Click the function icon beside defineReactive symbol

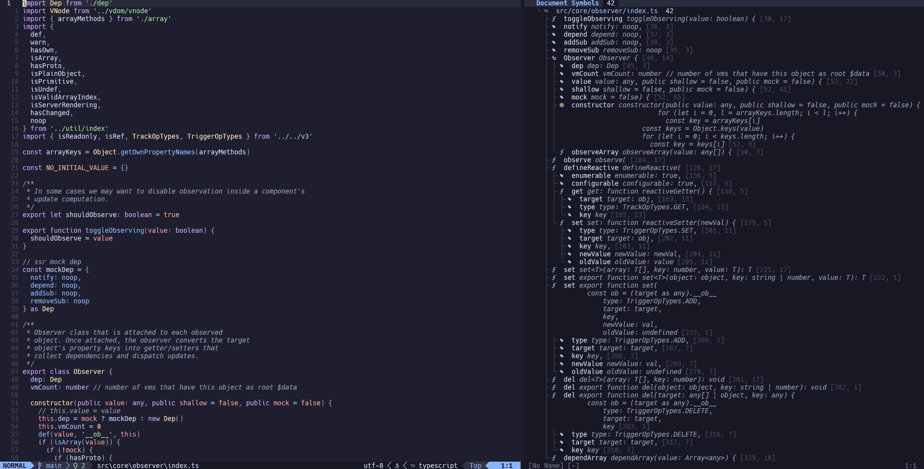(x=554, y=168)
